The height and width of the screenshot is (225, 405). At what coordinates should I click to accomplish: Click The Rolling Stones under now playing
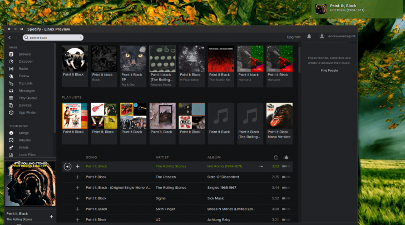point(19,219)
